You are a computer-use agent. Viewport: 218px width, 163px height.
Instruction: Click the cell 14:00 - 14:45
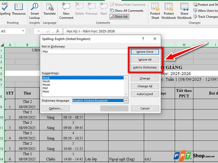point(73,156)
